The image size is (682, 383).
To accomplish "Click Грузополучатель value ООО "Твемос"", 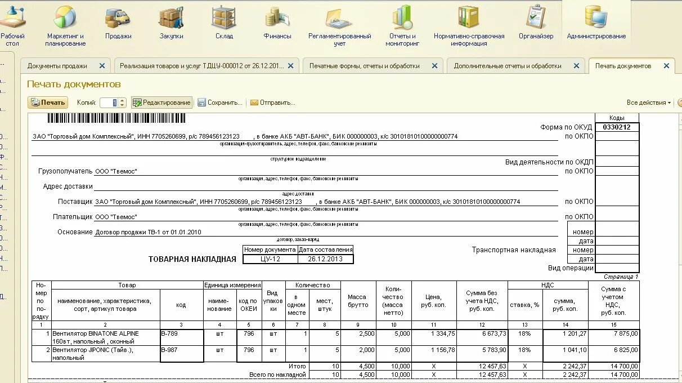I will (116, 171).
